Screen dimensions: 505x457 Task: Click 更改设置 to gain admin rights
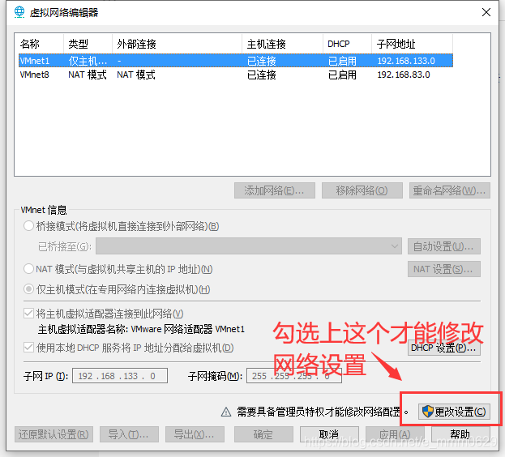click(454, 412)
